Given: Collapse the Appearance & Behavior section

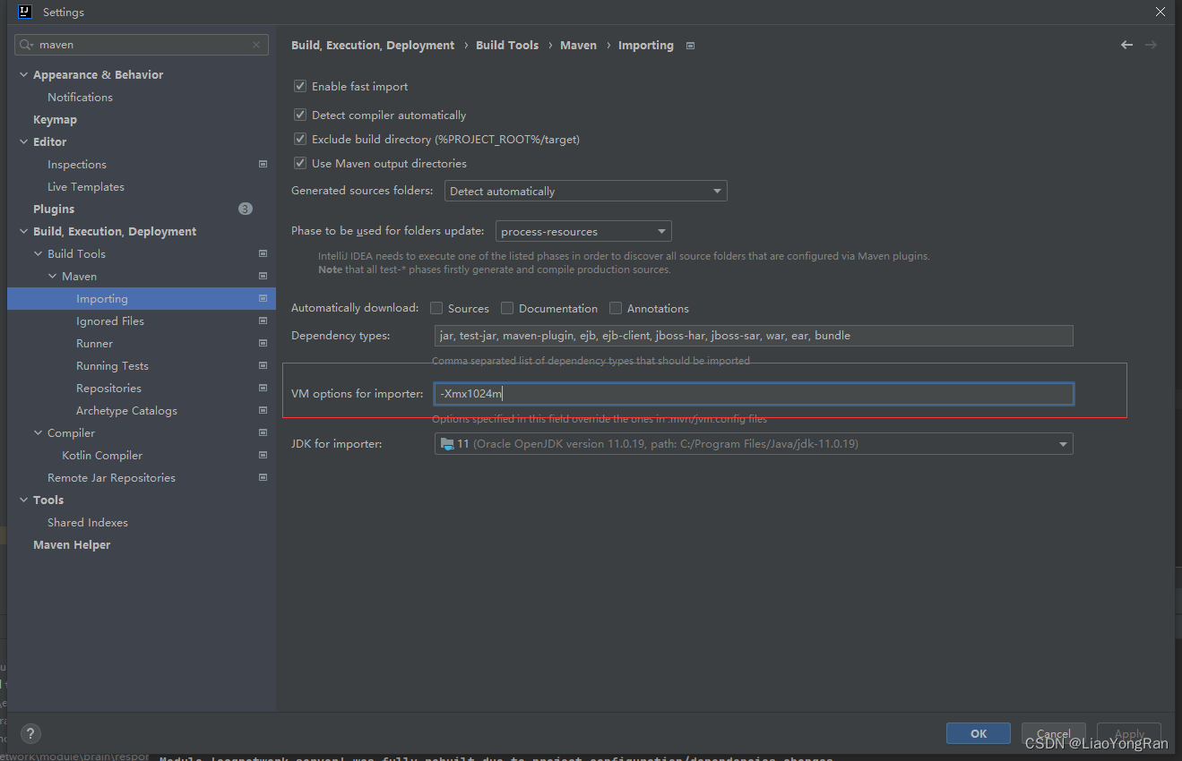Looking at the screenshot, I should coord(24,75).
